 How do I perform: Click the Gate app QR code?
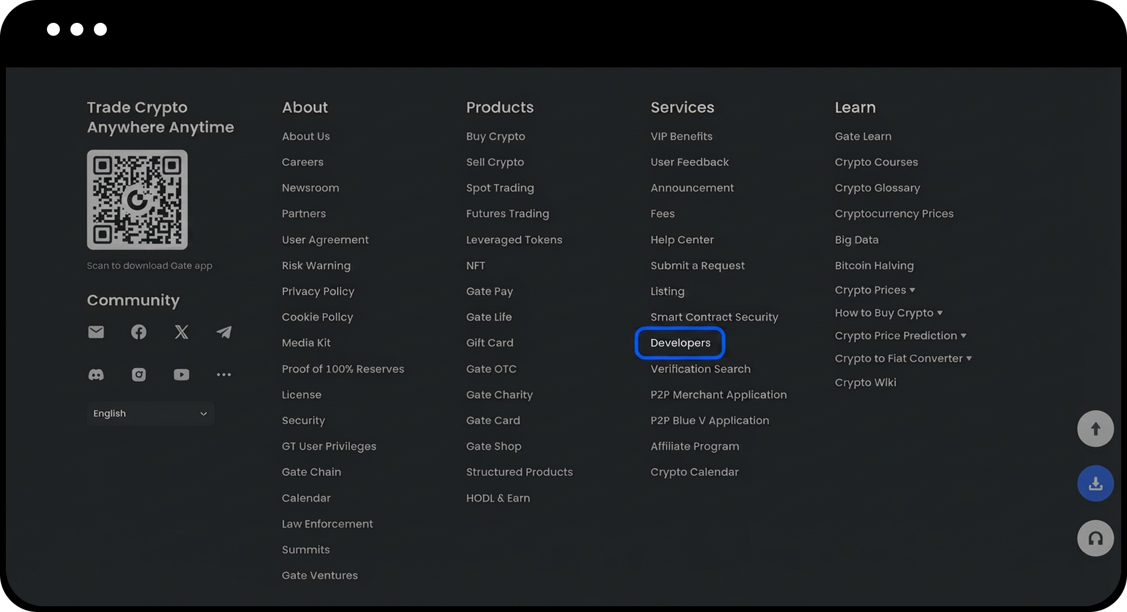[137, 200]
